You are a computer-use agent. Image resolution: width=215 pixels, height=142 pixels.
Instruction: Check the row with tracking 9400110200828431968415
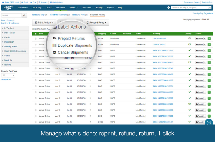tap(35, 62)
